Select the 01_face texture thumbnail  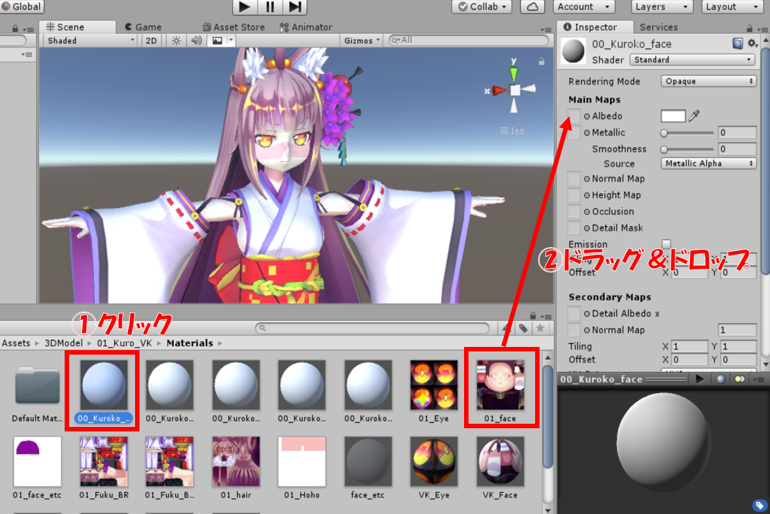tap(500, 384)
